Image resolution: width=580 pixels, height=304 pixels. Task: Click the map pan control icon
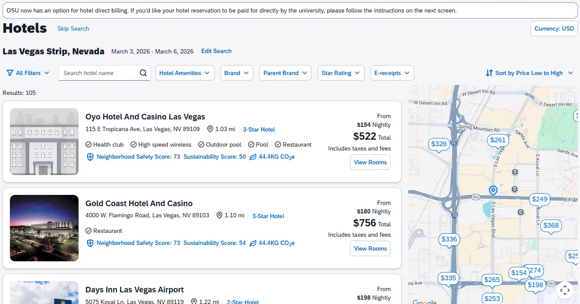[x=564, y=290]
